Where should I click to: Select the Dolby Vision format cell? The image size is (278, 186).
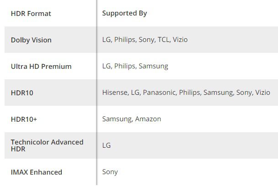[x=31, y=40]
